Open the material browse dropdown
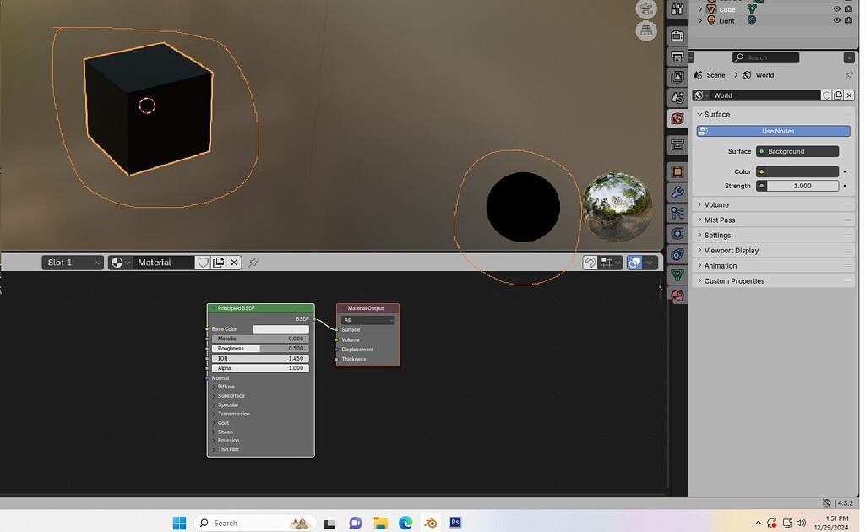 [120, 263]
